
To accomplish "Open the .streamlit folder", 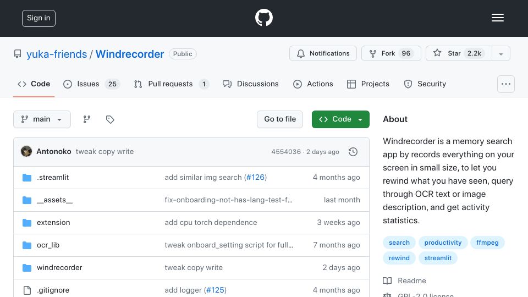I will 53,178.
